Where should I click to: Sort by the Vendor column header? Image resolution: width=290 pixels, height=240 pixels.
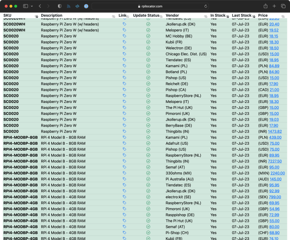pyautogui.click(x=173, y=15)
